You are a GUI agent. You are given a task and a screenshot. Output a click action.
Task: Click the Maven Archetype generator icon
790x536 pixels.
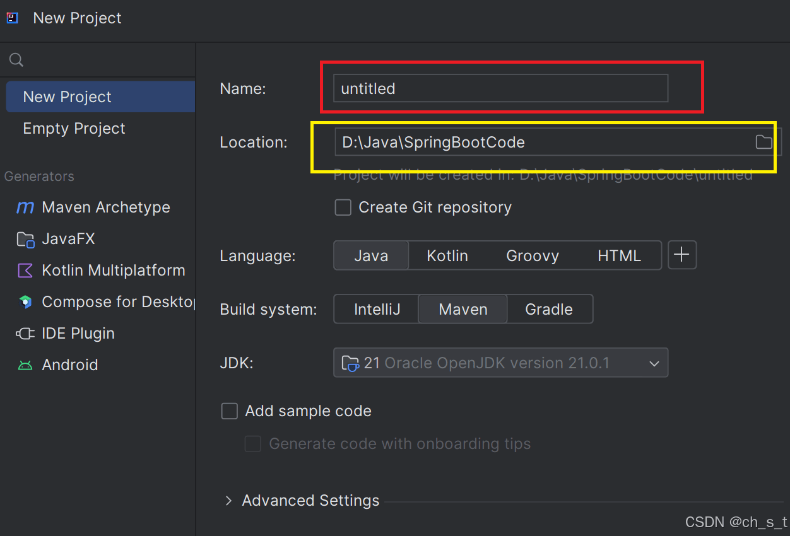pyautogui.click(x=25, y=207)
